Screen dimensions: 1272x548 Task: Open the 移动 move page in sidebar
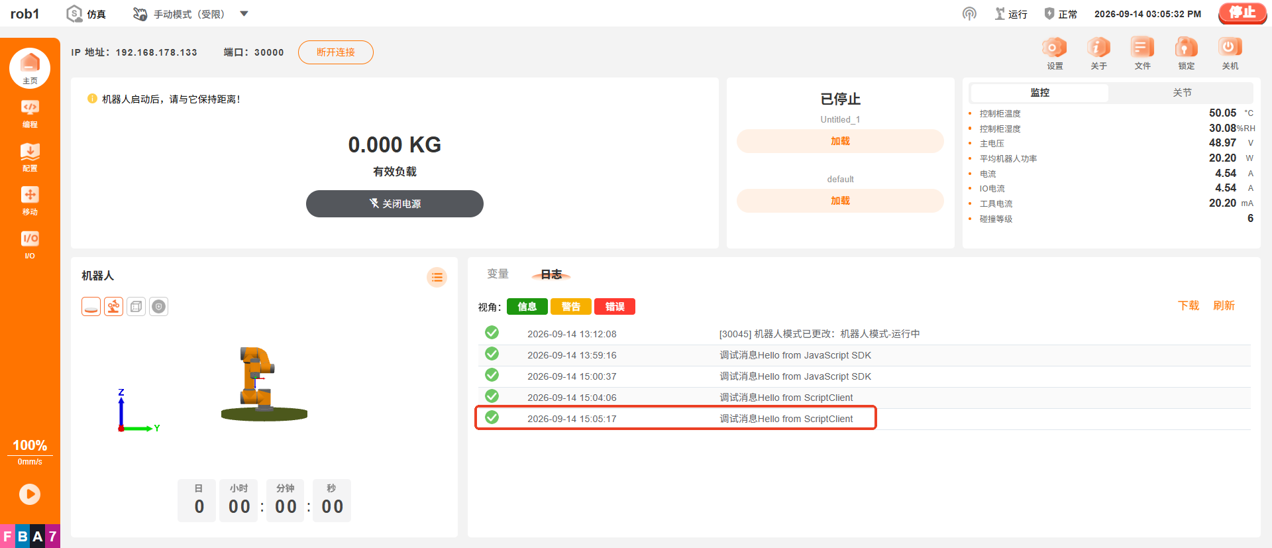click(30, 201)
